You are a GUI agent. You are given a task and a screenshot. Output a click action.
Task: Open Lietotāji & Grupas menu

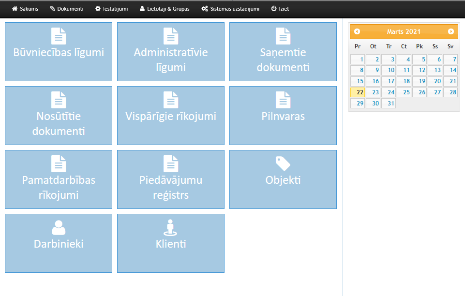(165, 9)
